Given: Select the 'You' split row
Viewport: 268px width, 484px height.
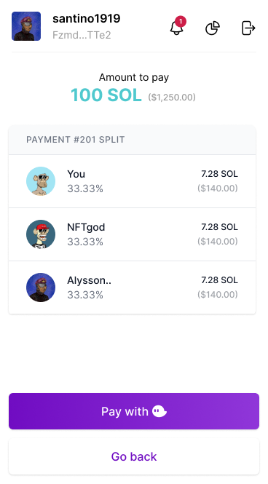Looking at the screenshot, I should point(132,181).
